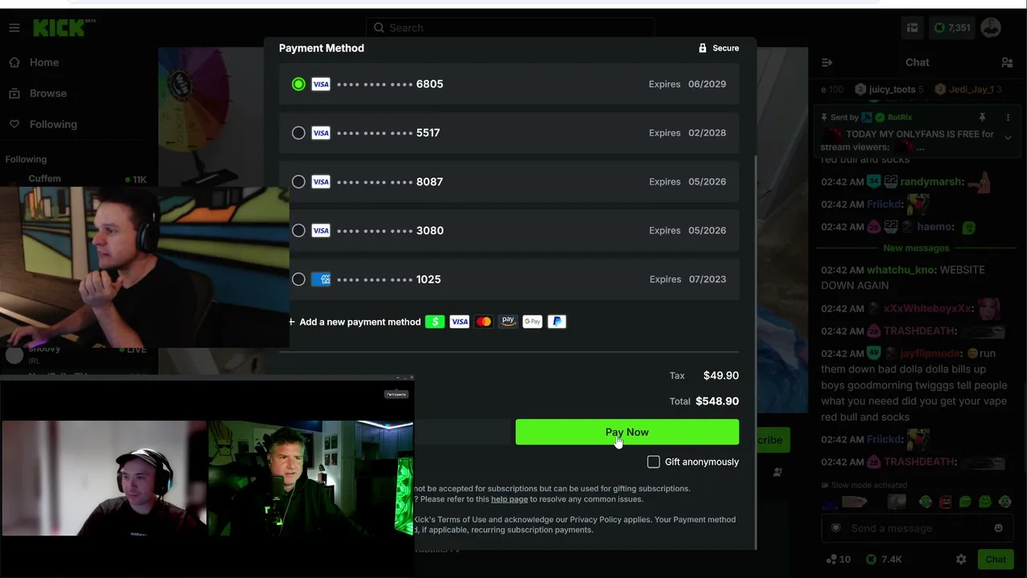Open the Kick points balance 7,351
Viewport: 1027px width, 578px height.
[x=952, y=28]
